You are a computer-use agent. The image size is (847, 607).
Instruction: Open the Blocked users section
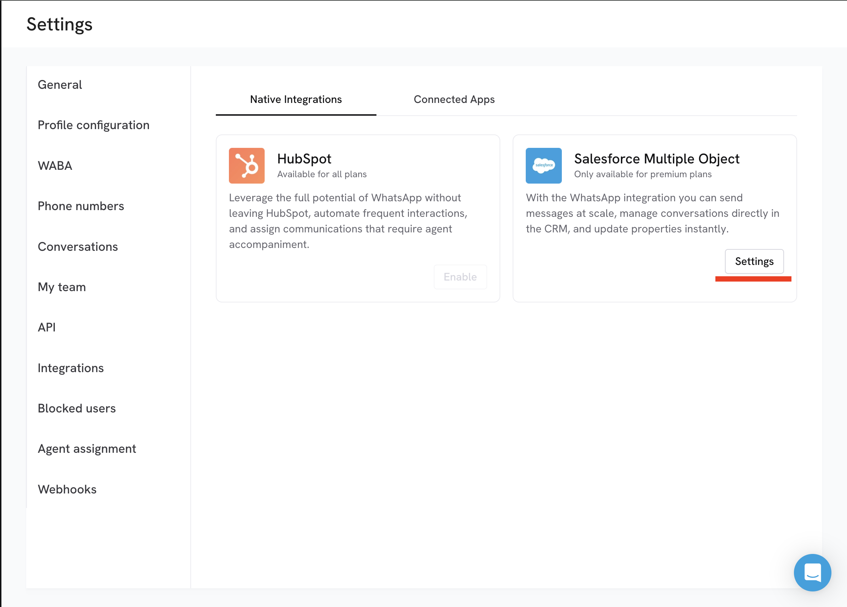tap(76, 409)
